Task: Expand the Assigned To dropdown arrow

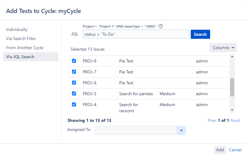Action: (181, 130)
